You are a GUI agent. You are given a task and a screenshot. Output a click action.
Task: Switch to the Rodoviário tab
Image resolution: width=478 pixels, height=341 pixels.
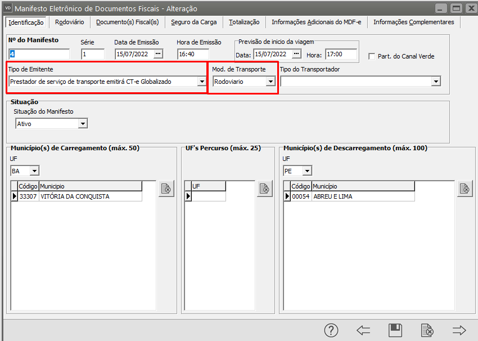click(x=70, y=22)
